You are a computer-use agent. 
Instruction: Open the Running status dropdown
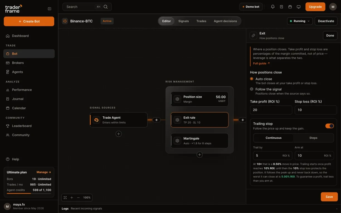[299, 21]
